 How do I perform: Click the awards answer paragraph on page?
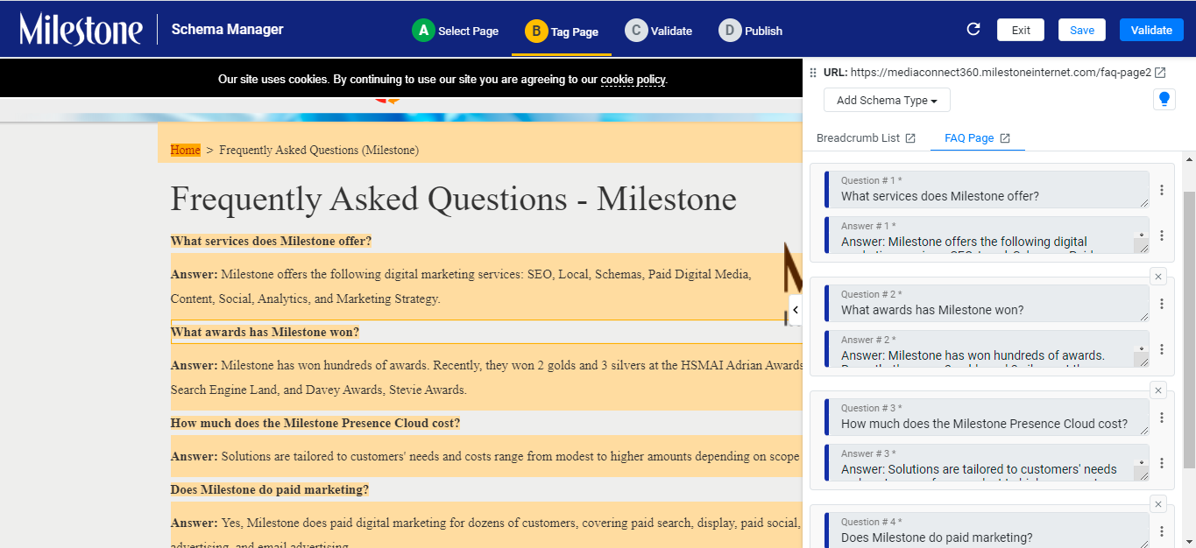pos(486,377)
